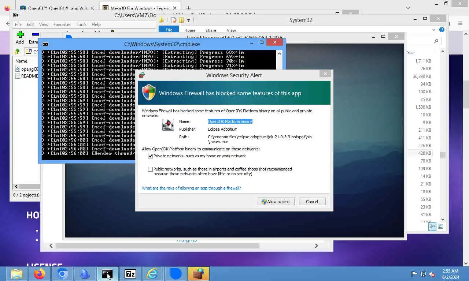This screenshot has height=281, width=469.
Task: Click the Action Center flag tray icon
Action: tap(414, 274)
